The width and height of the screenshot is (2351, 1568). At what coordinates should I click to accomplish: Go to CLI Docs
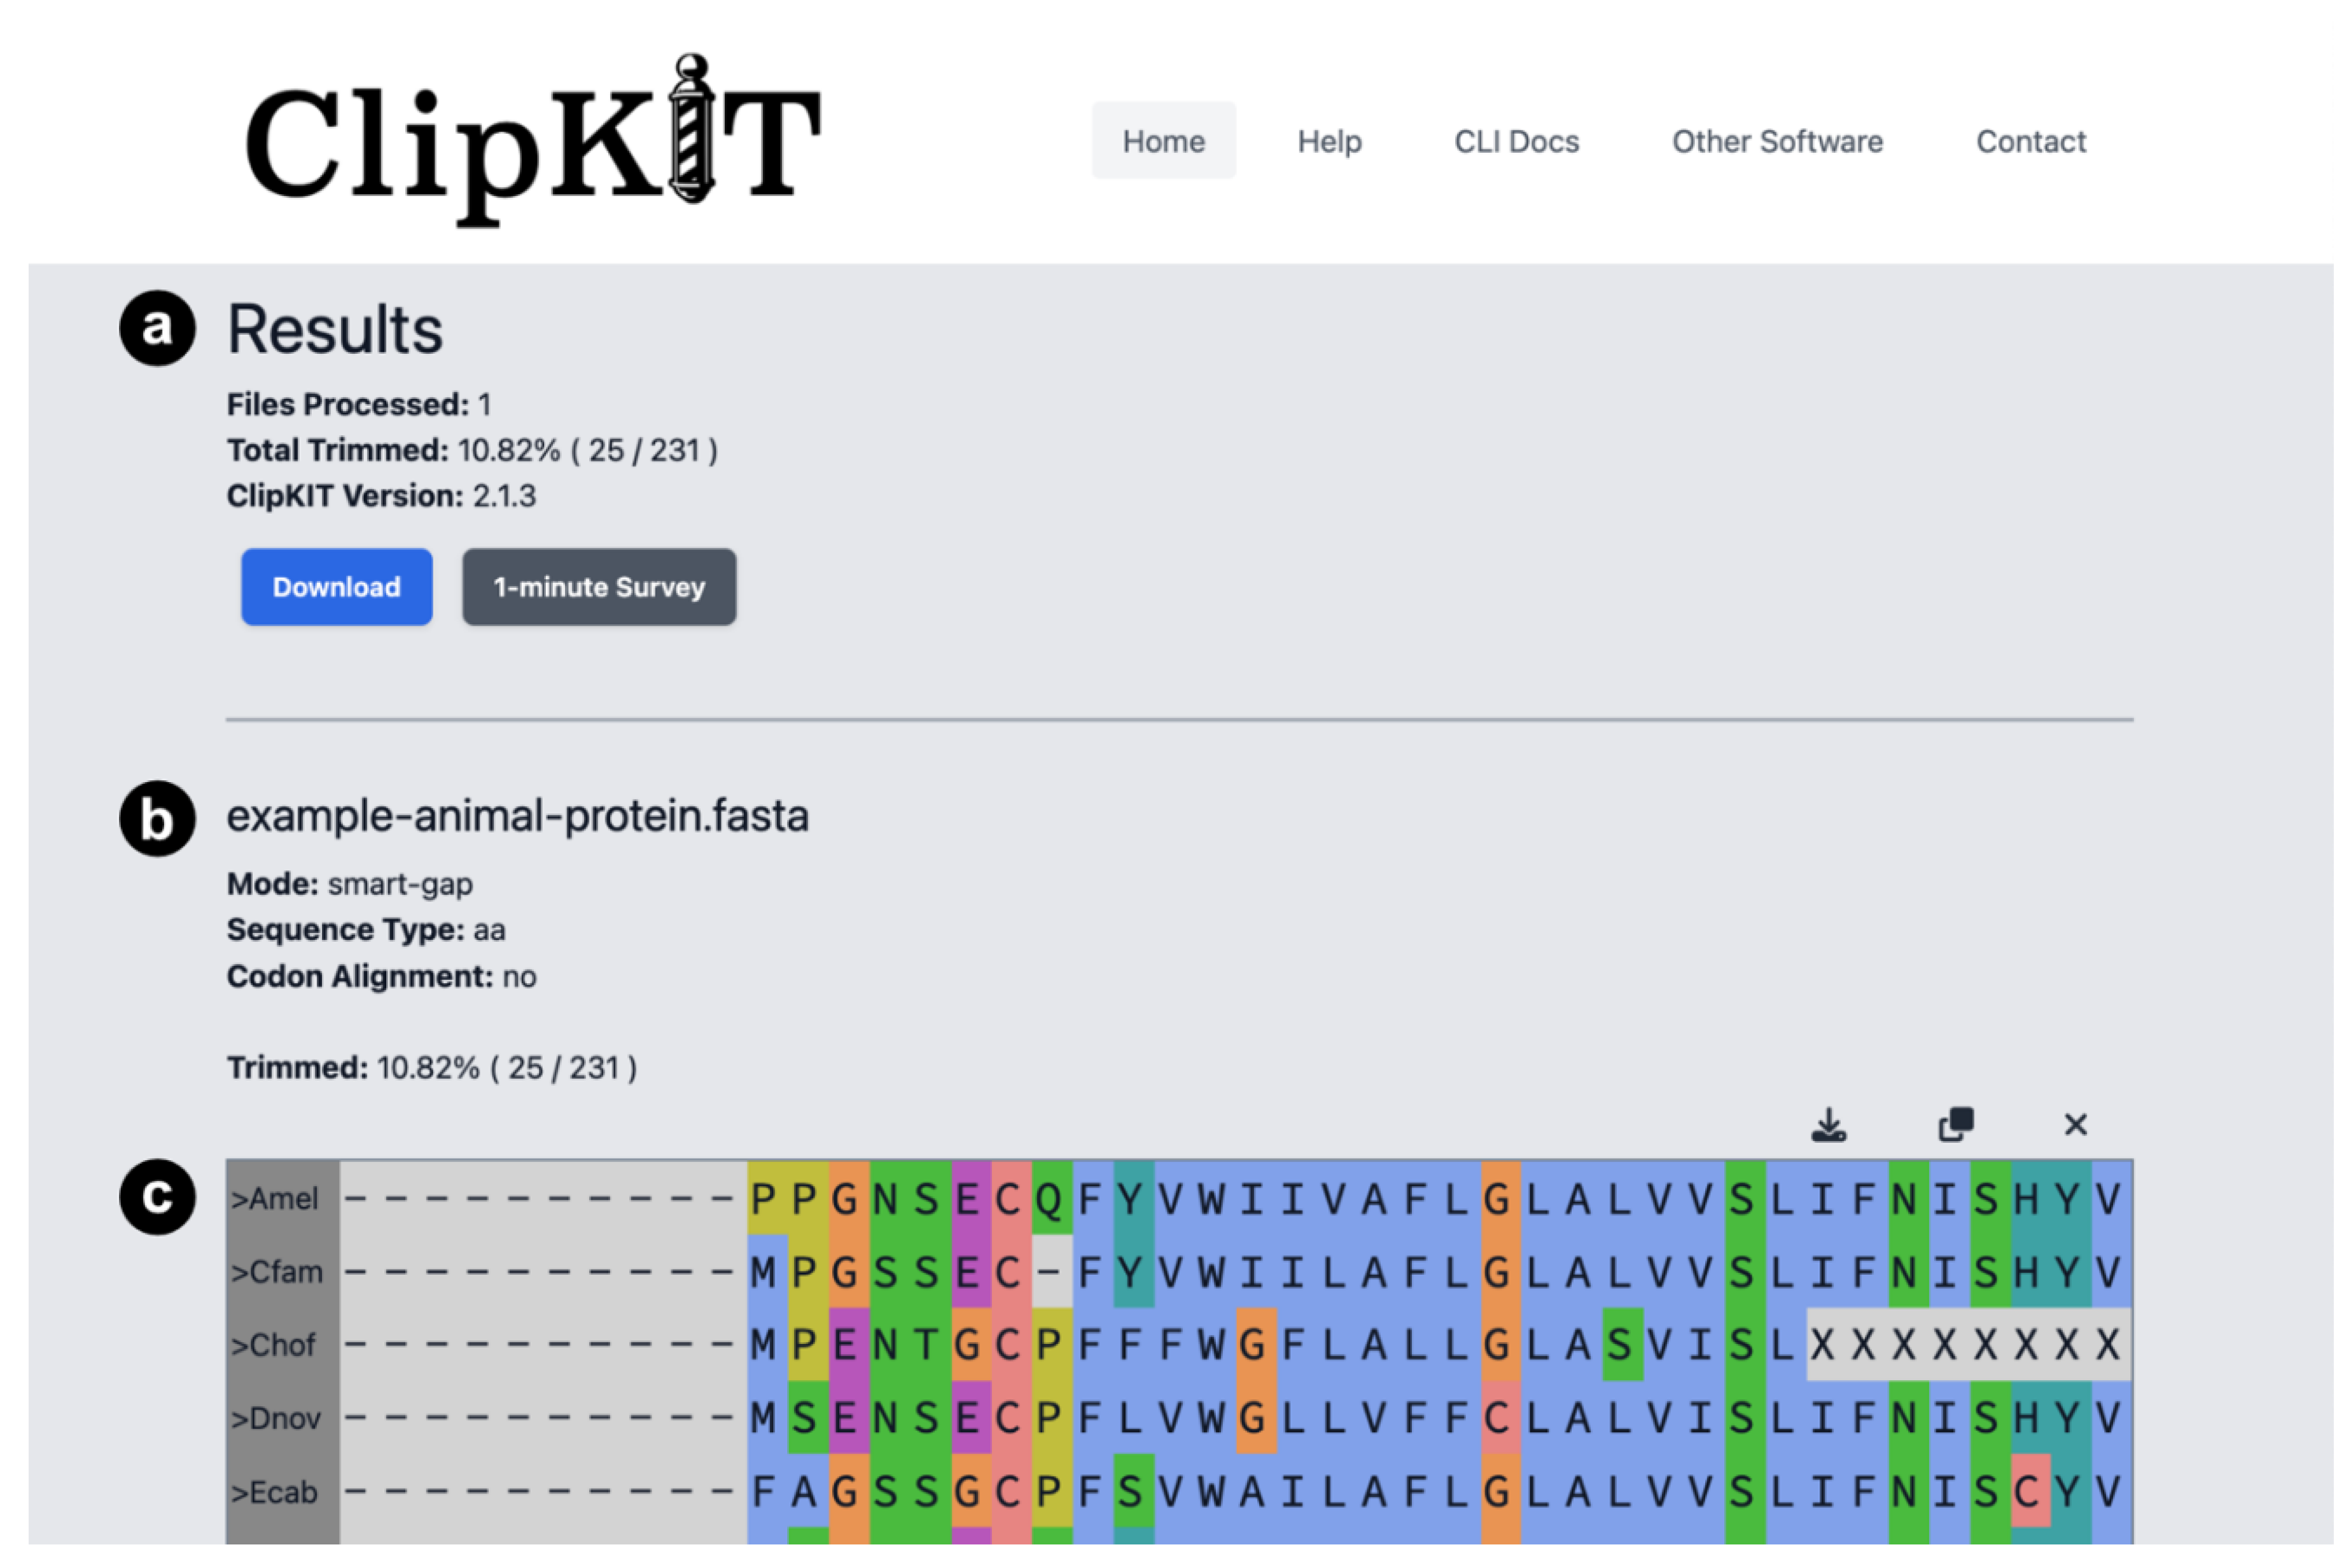[1516, 141]
